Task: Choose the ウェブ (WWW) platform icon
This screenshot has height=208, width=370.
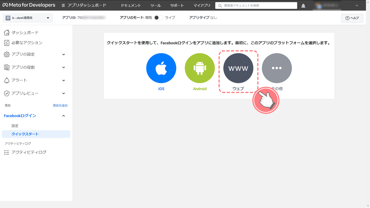Action: pos(238,68)
